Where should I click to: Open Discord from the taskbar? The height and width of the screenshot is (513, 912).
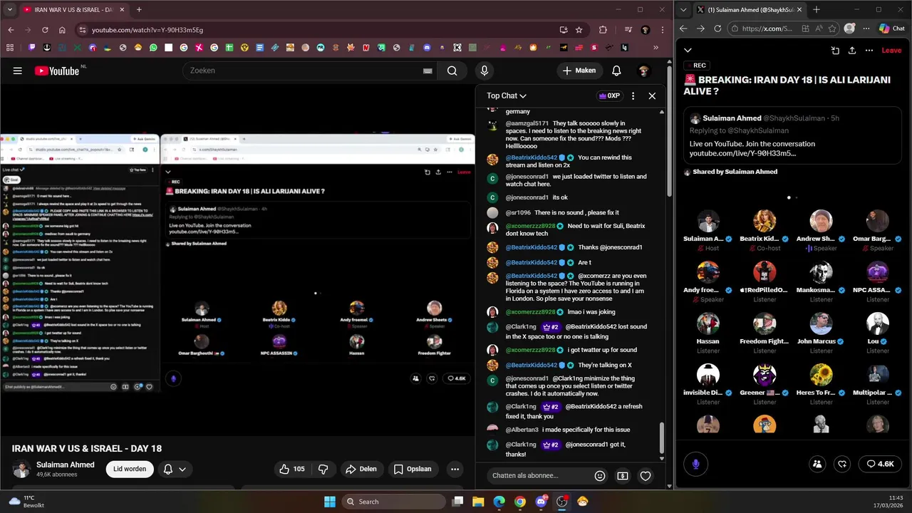coord(541,502)
